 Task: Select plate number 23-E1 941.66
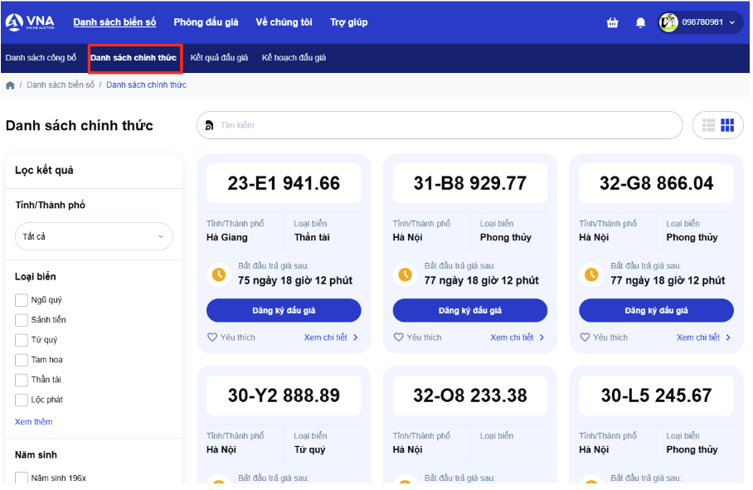point(284,183)
